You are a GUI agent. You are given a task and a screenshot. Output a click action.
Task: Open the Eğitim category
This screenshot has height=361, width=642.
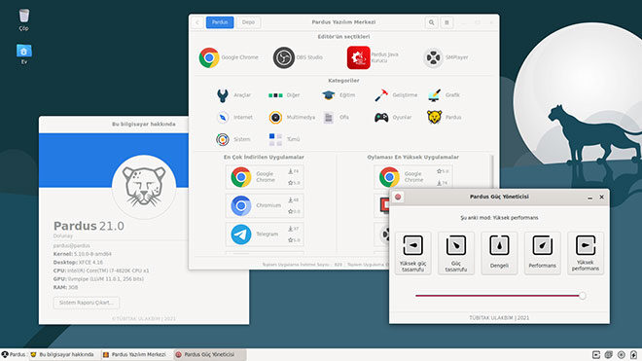point(339,95)
